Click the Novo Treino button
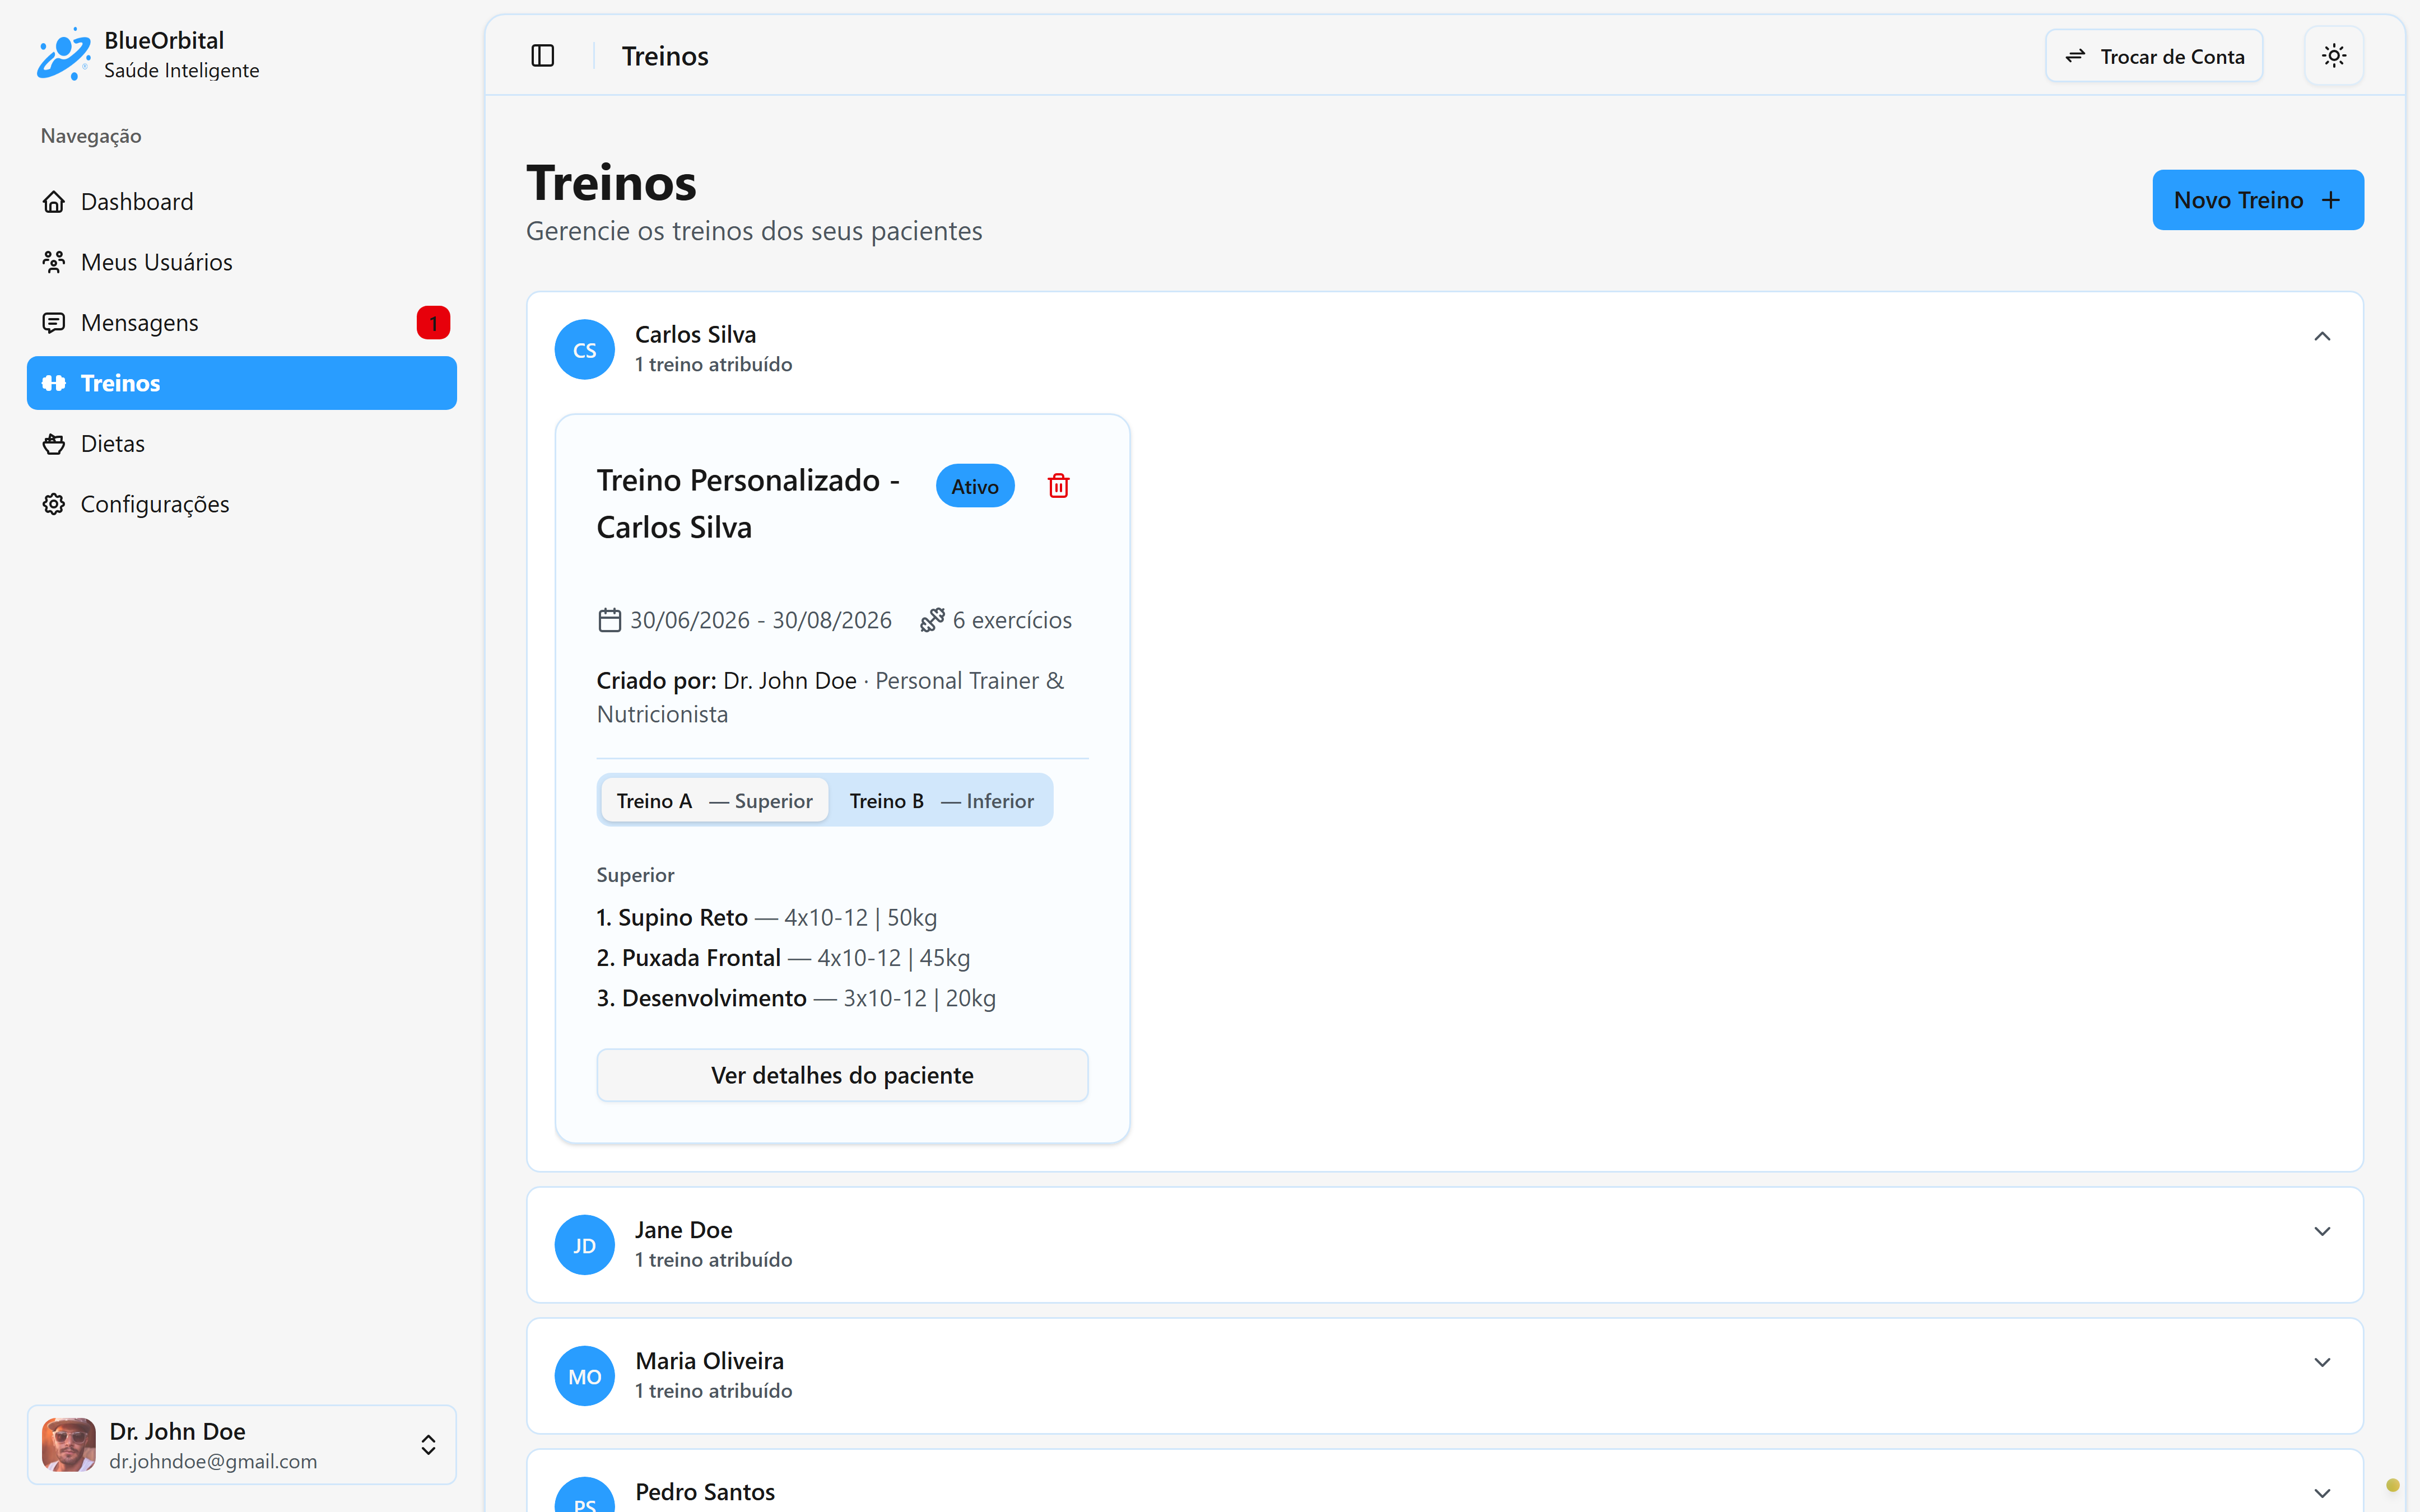 2258,200
